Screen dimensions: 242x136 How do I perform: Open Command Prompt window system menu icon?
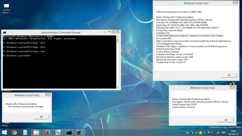pyautogui.click(x=5, y=32)
